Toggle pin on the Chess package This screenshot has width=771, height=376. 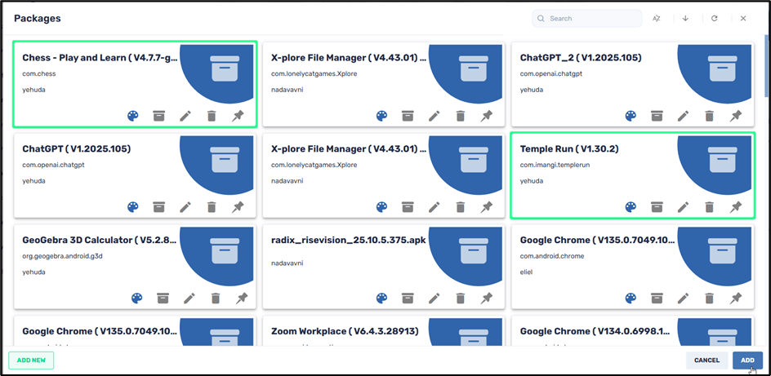238,116
